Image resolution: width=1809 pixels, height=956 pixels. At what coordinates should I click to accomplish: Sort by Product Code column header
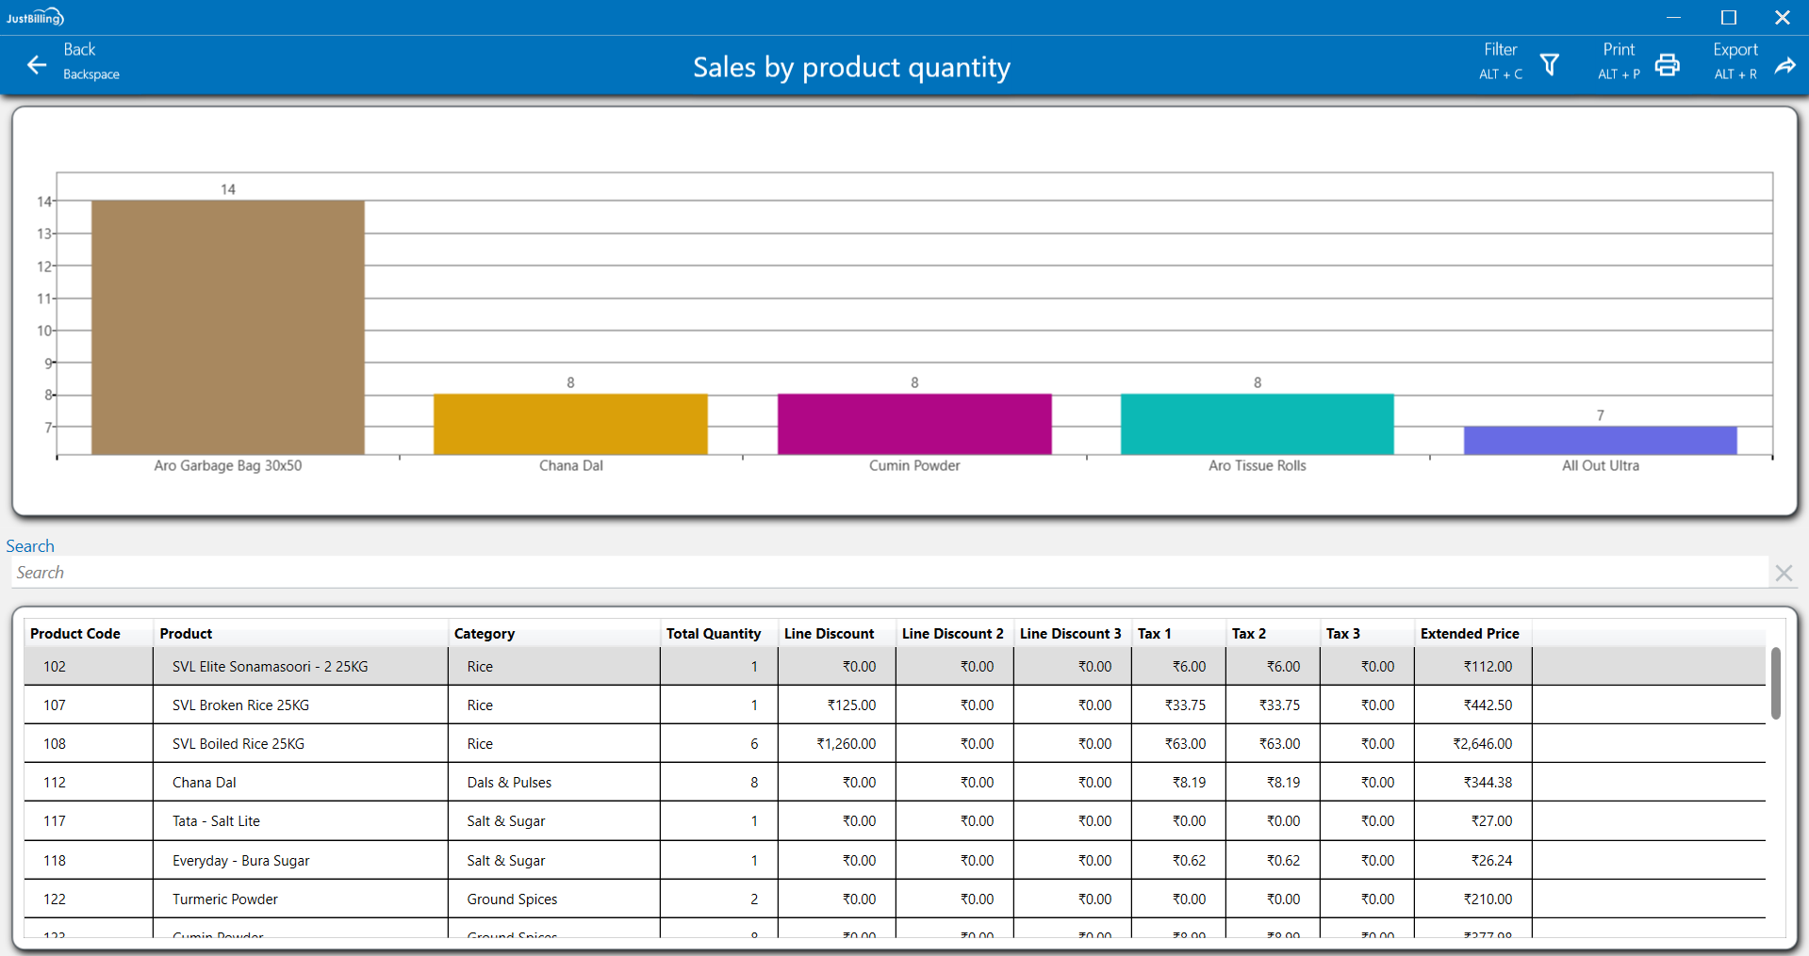[x=75, y=634]
